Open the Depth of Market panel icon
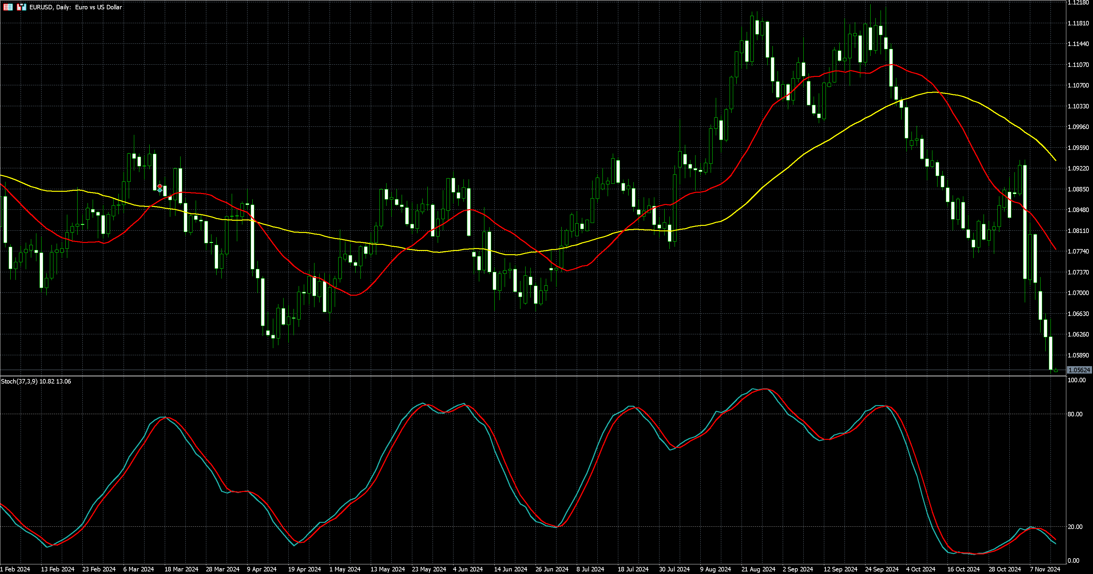The width and height of the screenshot is (1093, 574). 8,7
